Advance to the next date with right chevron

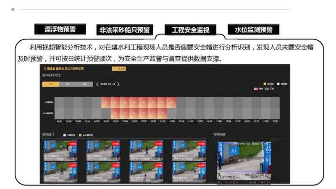pyautogui.click(x=118, y=84)
